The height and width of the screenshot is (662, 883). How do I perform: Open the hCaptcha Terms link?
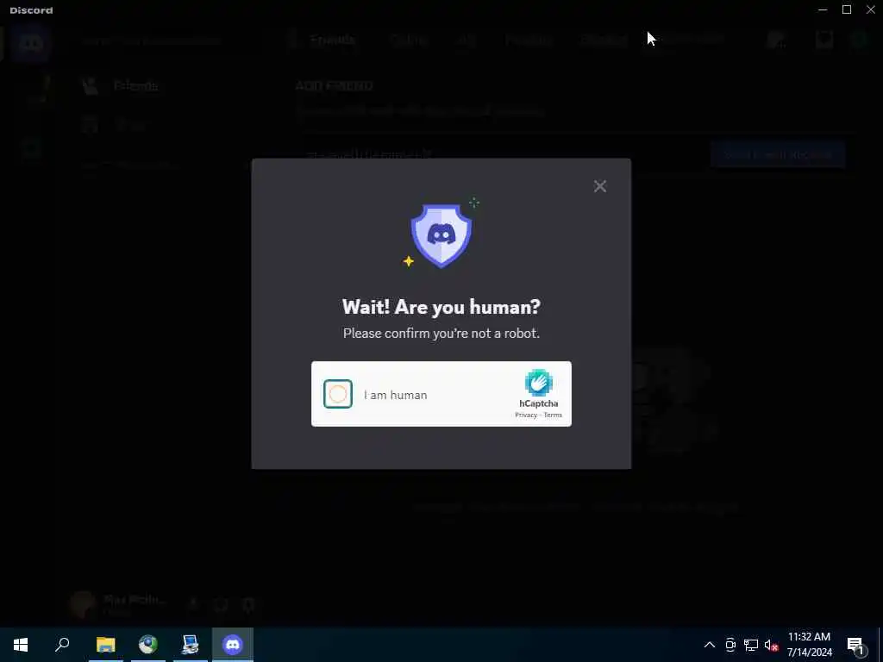553,415
